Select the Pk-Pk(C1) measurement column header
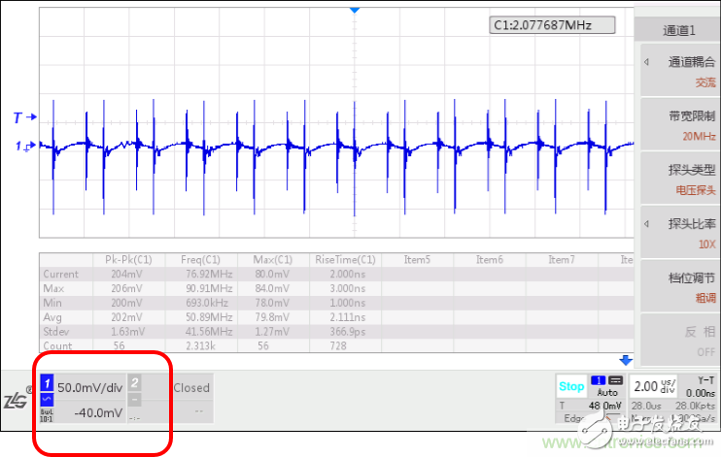Screen dimensions: 721x457 [x=128, y=259]
